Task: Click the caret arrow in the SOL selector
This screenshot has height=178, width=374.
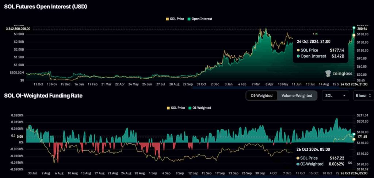Action: (344, 95)
